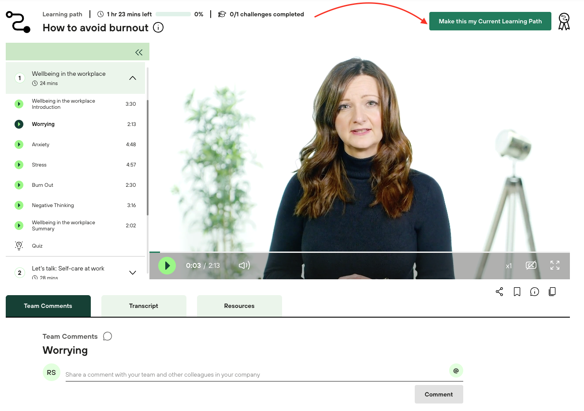The height and width of the screenshot is (411, 584).
Task: Click the @ mention icon in the comment box
Action: click(x=456, y=371)
